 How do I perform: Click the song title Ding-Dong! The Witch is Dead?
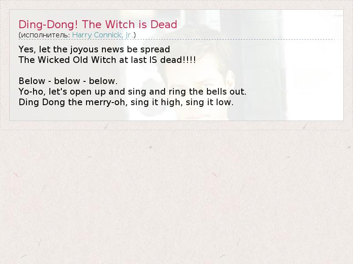[98, 24]
